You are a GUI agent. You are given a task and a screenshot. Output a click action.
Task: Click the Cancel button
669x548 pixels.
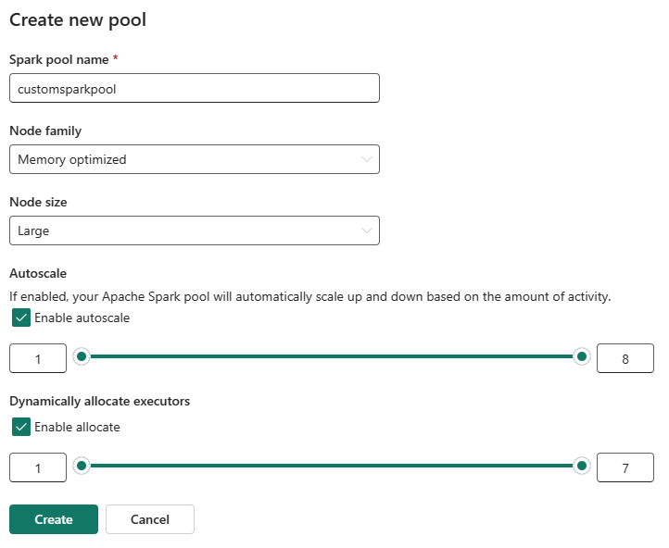150,519
